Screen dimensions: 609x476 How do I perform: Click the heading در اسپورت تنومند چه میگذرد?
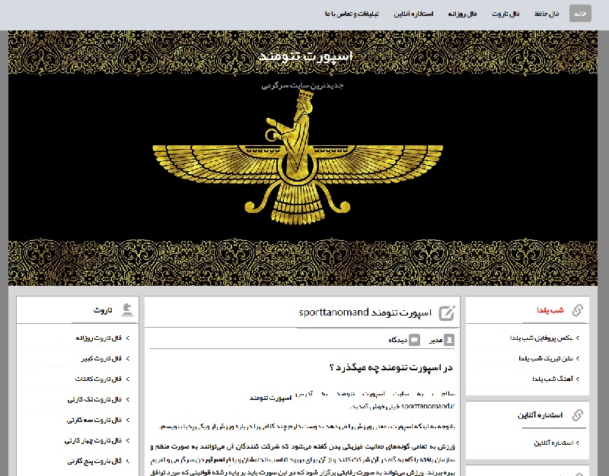tap(391, 367)
